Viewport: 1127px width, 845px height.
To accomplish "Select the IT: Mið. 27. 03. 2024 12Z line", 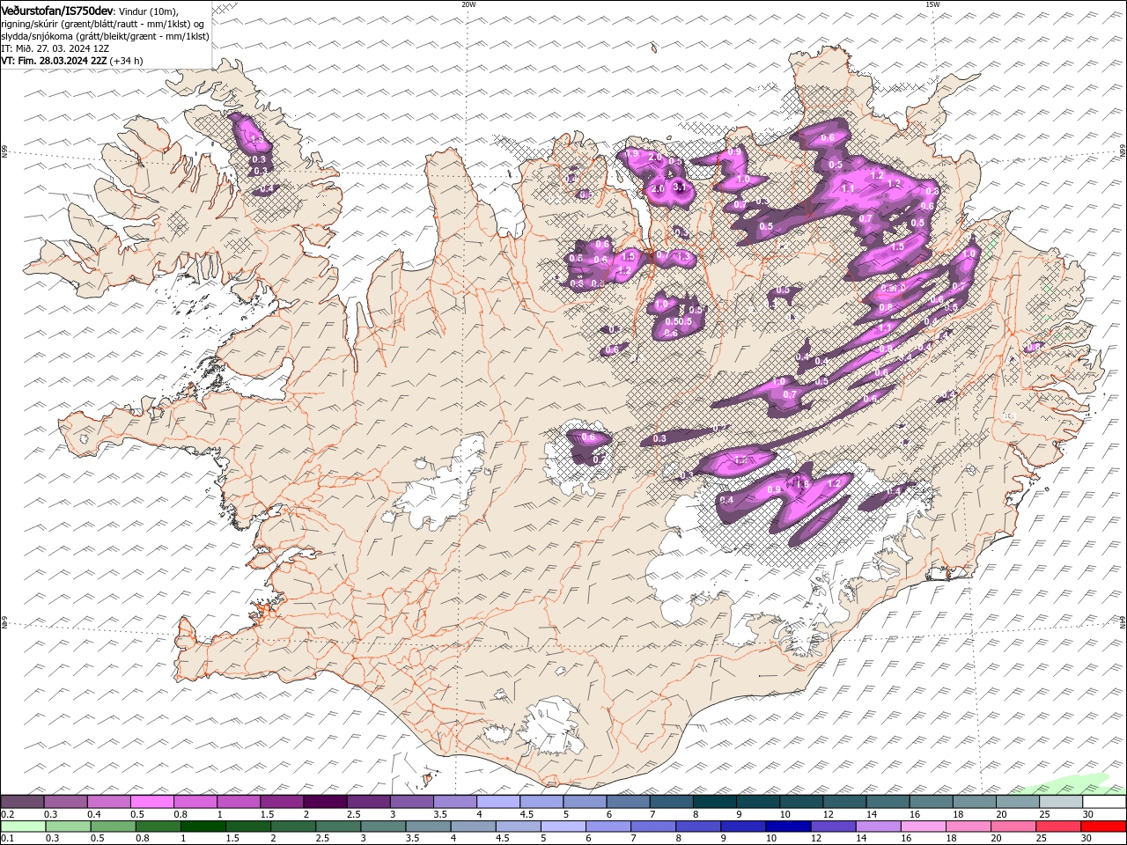I will coord(55,48).
